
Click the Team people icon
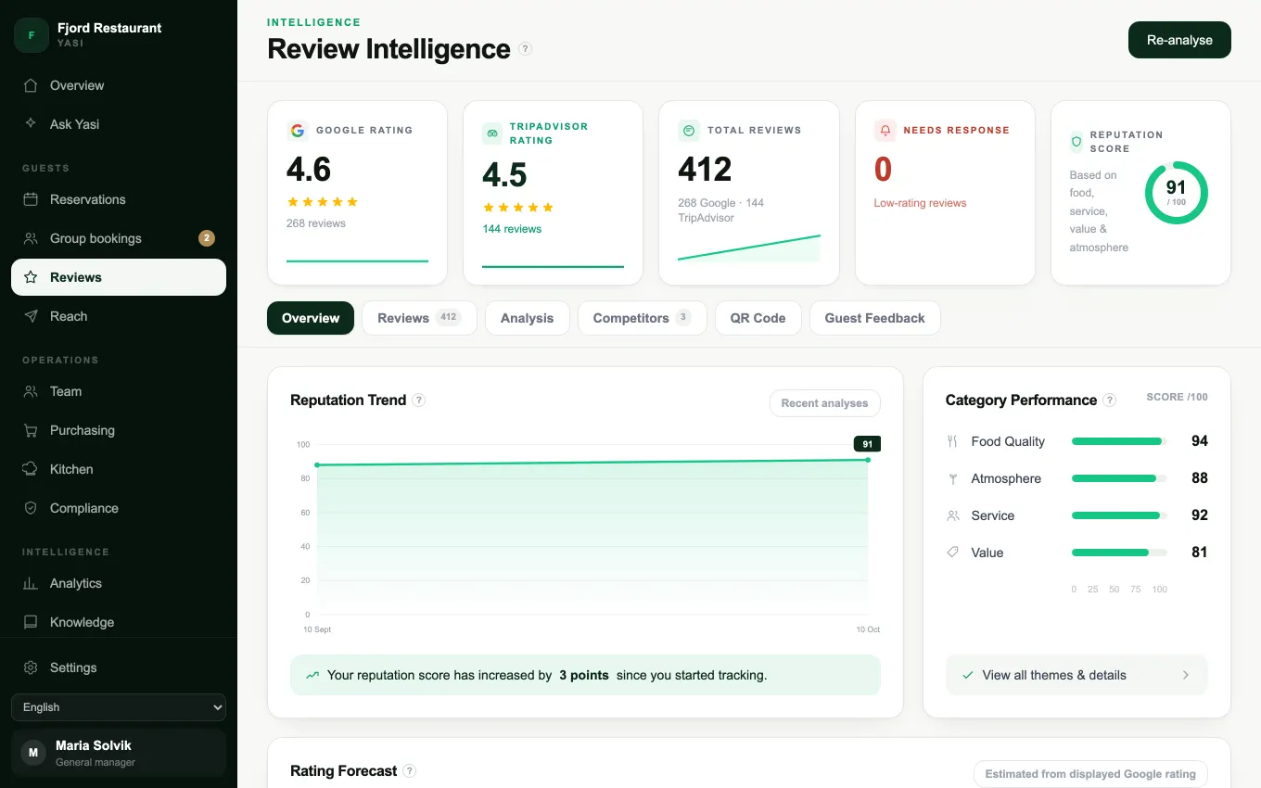point(31,391)
